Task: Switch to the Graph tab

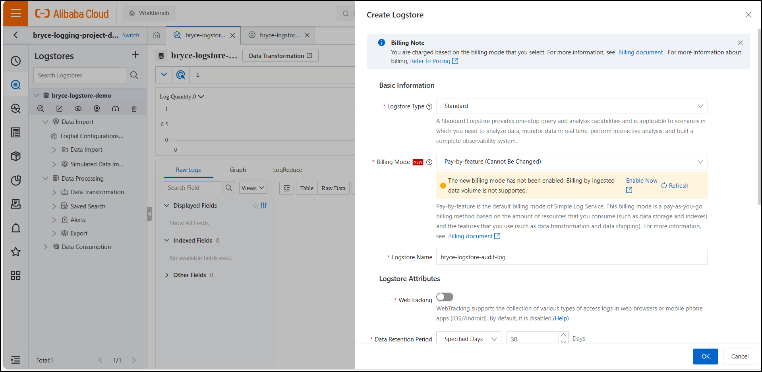Action: [238, 170]
